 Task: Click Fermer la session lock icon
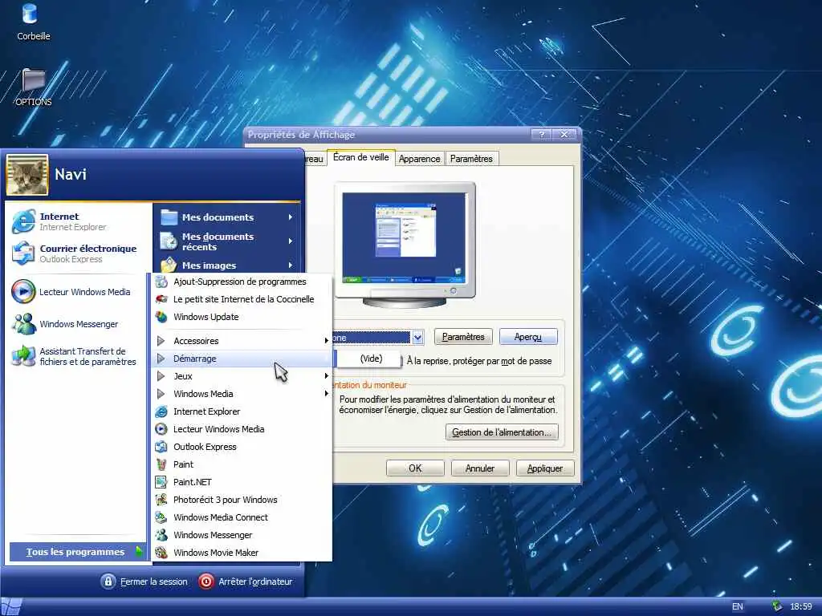coord(108,582)
